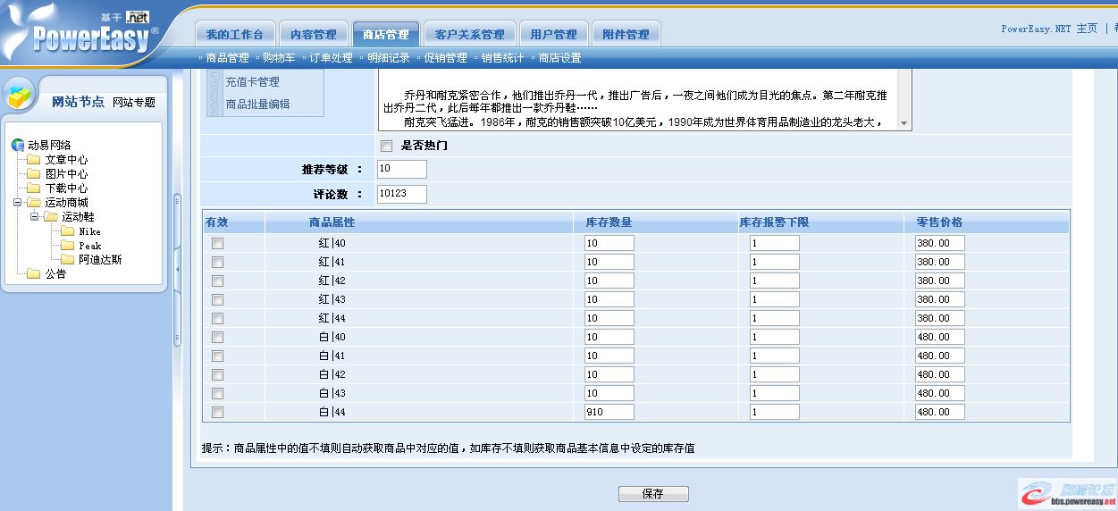Collapse the 运动鞋 tree node
Viewport: 1118px width, 511px height.
[34, 217]
